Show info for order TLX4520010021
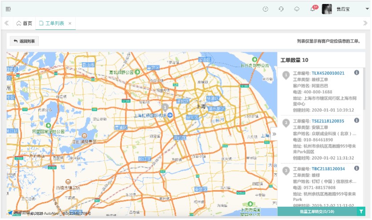The height and width of the screenshot is (220, 372). (356, 73)
